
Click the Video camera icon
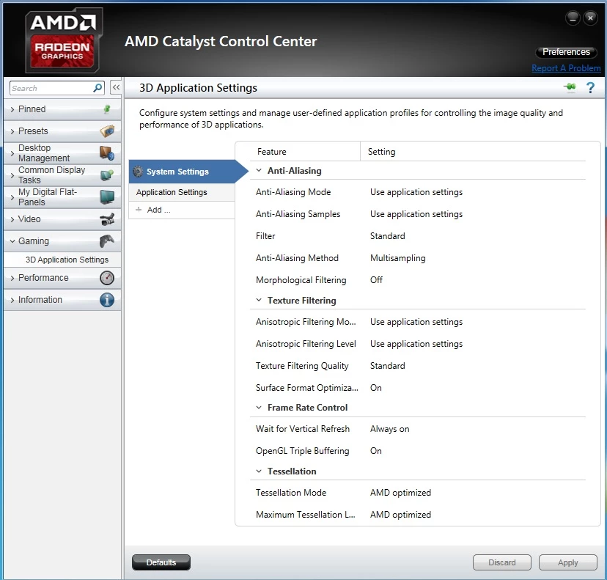(x=107, y=219)
